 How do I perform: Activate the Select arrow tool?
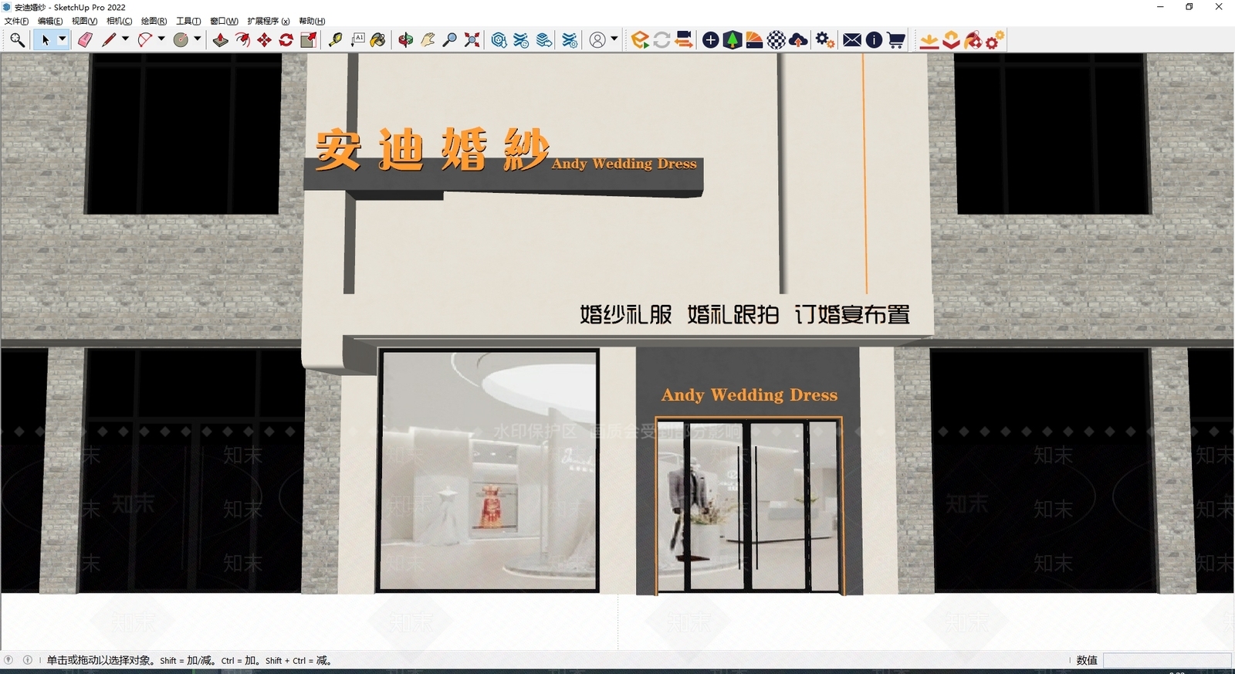point(46,40)
